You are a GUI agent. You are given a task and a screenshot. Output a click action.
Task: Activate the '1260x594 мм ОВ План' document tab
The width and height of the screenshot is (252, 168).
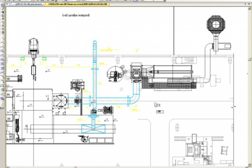coord(77,4)
